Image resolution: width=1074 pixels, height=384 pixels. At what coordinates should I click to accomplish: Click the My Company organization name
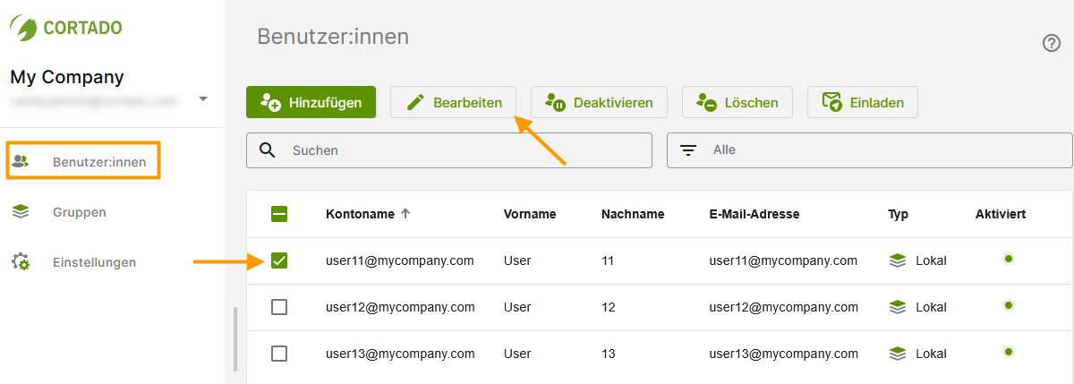tap(67, 77)
